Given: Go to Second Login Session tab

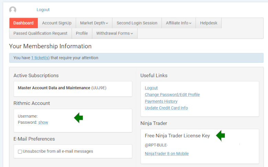Looking at the screenshot, I should (x=137, y=23).
